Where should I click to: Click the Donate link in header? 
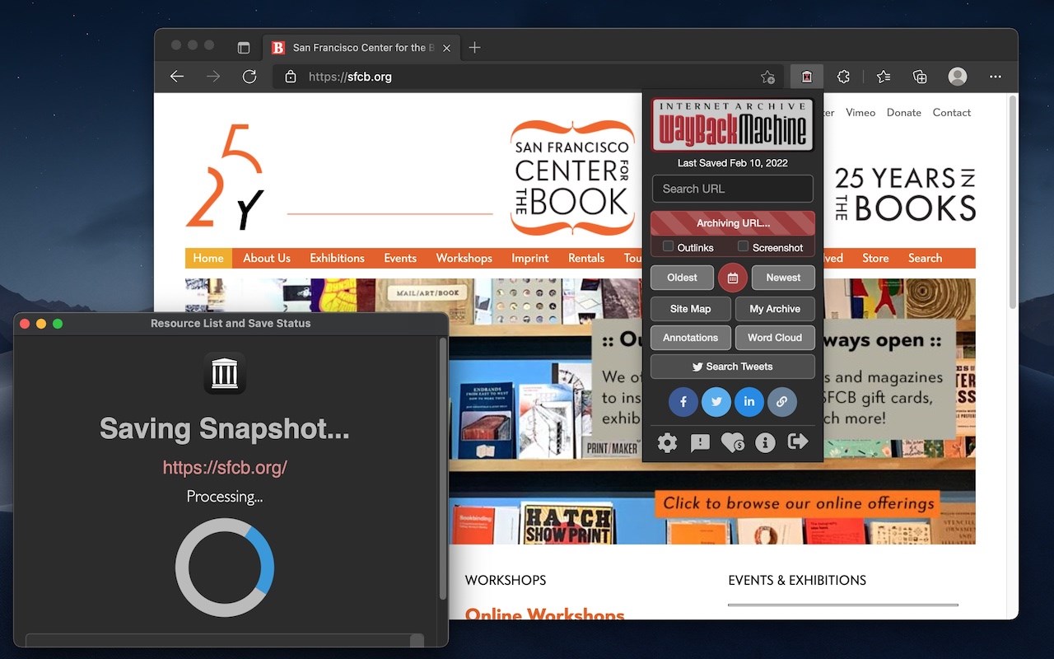(x=904, y=113)
